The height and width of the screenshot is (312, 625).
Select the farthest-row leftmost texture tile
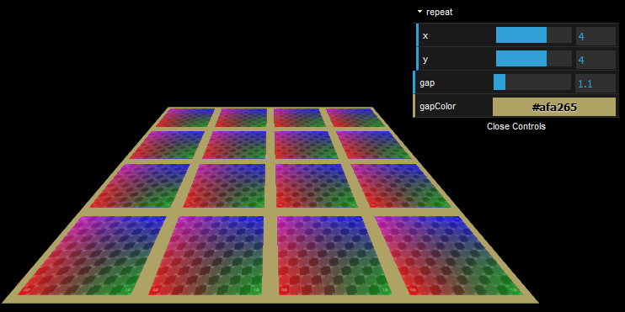(x=185, y=118)
